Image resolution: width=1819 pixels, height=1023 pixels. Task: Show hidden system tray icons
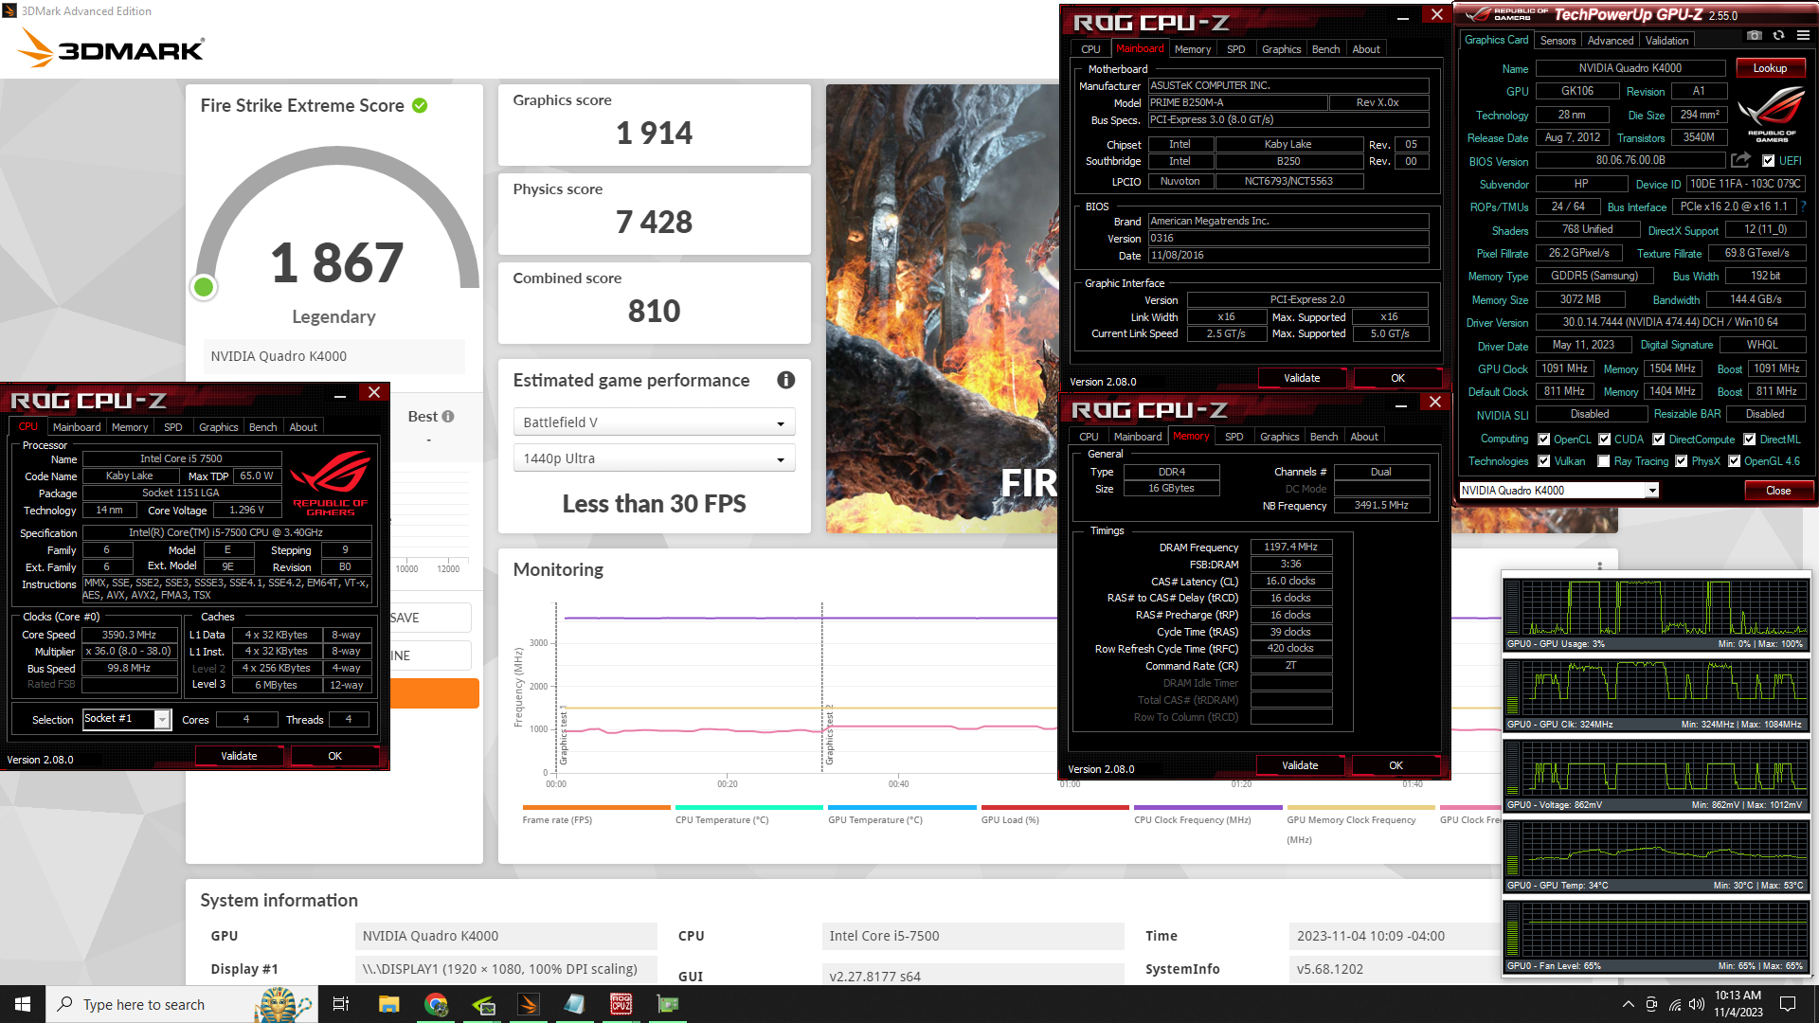[1628, 1004]
